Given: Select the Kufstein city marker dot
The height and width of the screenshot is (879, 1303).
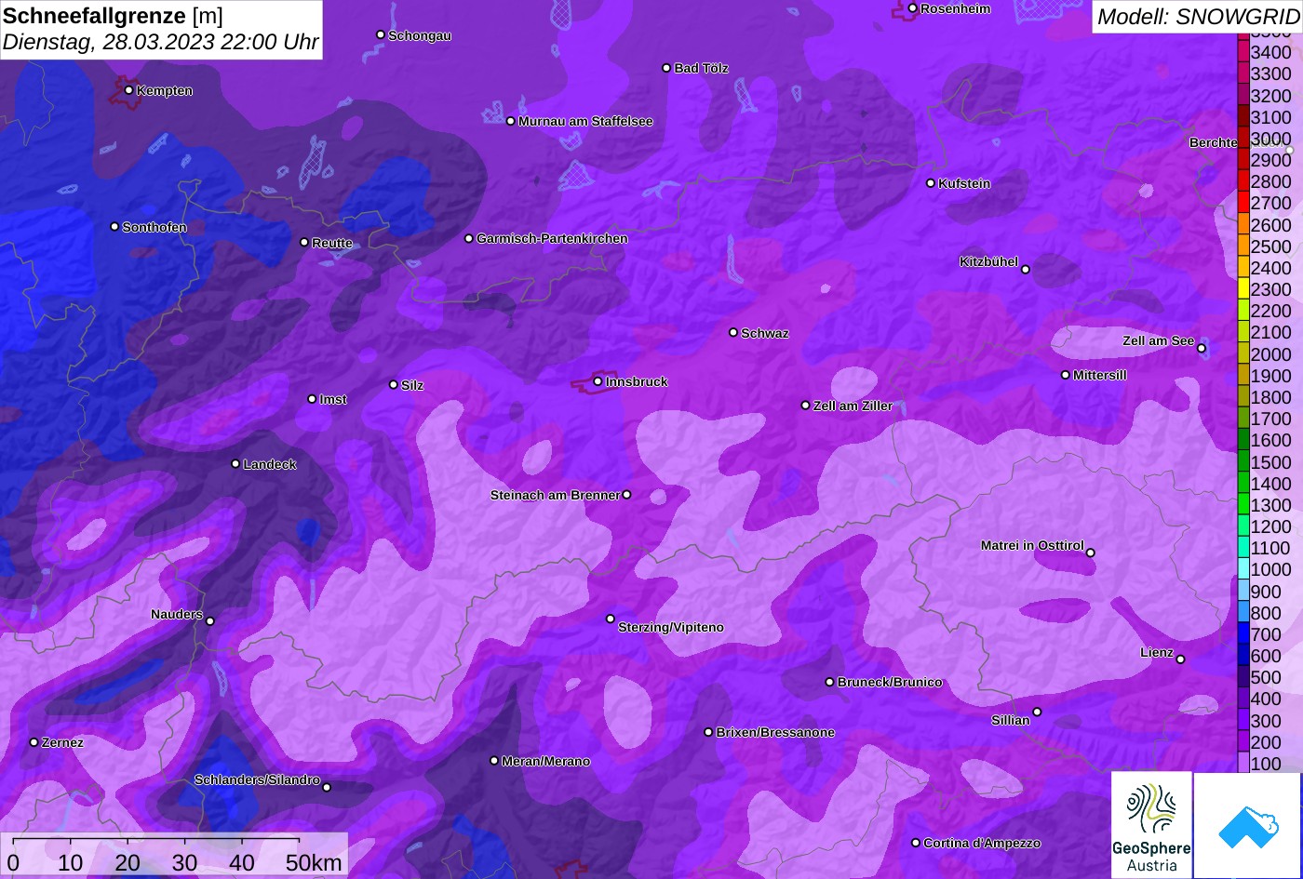Looking at the screenshot, I should pos(931,183).
